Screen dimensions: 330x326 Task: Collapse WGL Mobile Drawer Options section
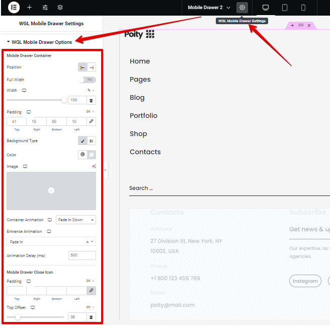tap(39, 42)
